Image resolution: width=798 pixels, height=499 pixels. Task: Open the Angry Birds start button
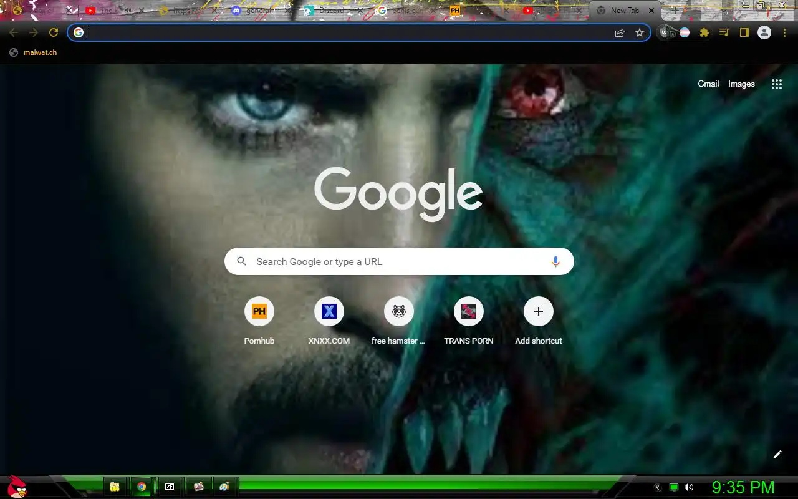pyautogui.click(x=17, y=487)
